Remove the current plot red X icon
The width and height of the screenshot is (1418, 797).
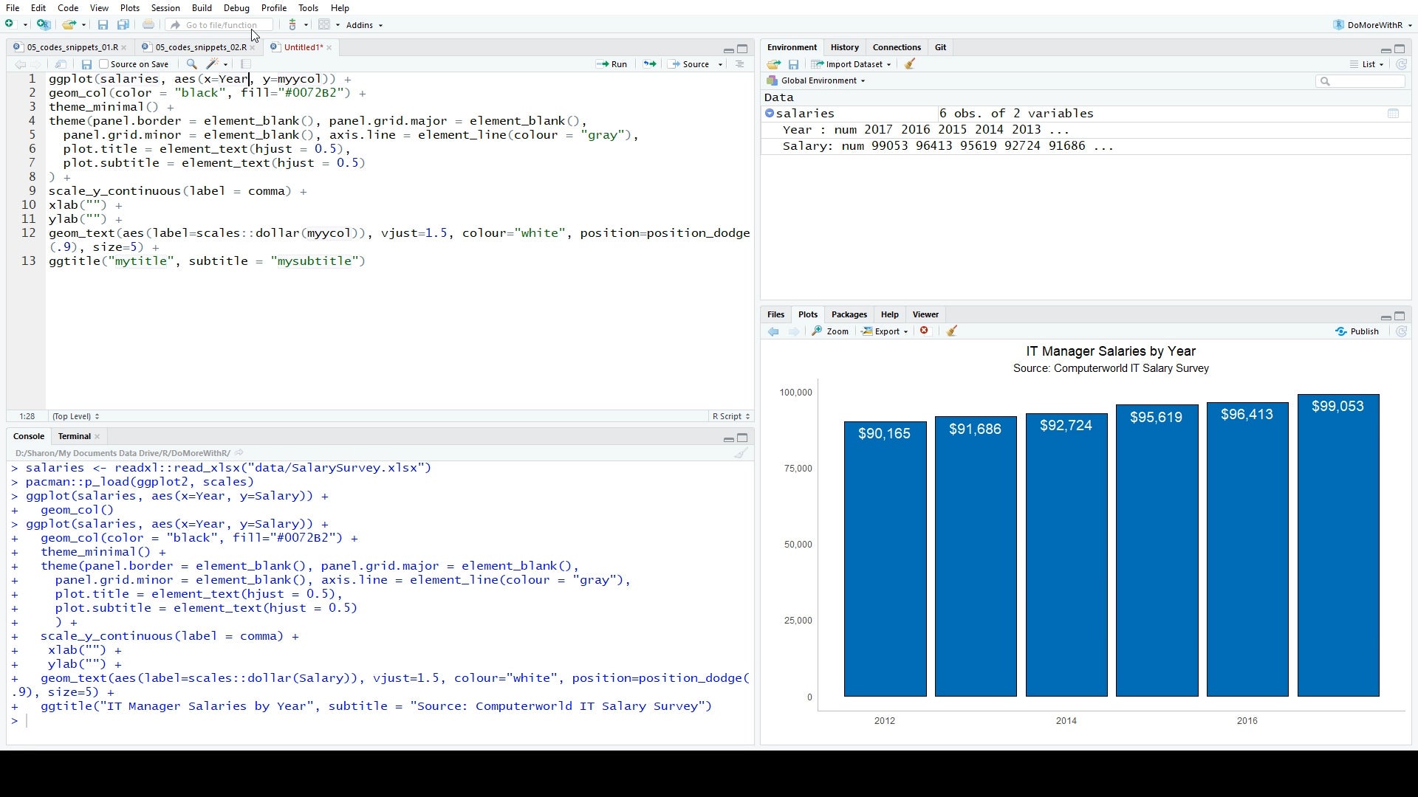(x=924, y=331)
